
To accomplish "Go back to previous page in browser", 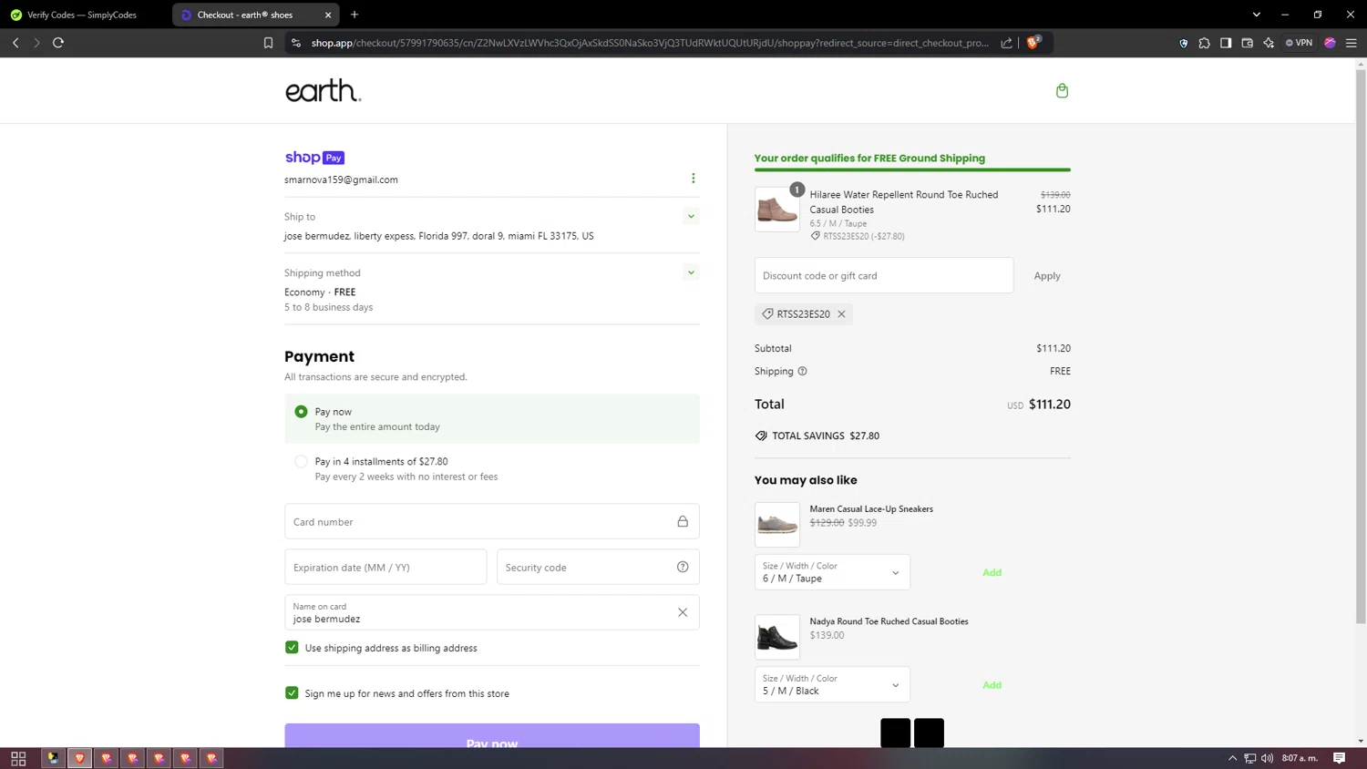I will click(15, 43).
